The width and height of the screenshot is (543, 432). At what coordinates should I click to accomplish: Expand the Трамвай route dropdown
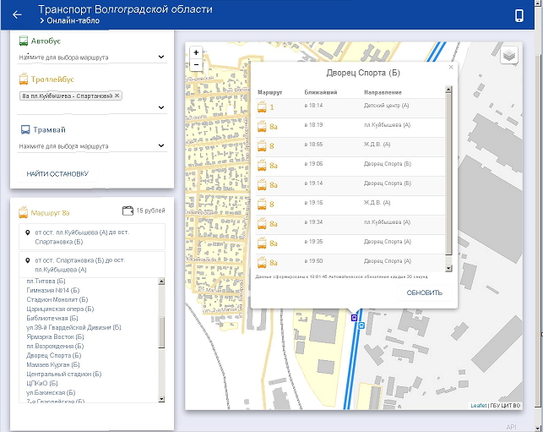[x=160, y=145]
